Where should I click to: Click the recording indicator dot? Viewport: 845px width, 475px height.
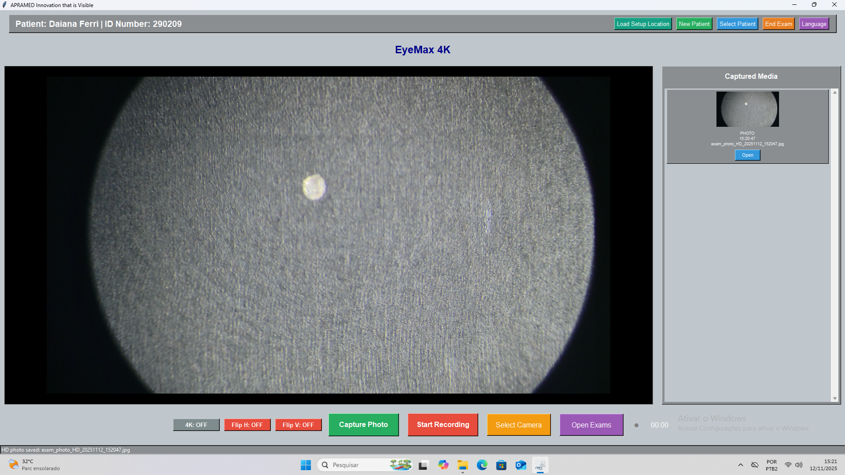pos(636,425)
